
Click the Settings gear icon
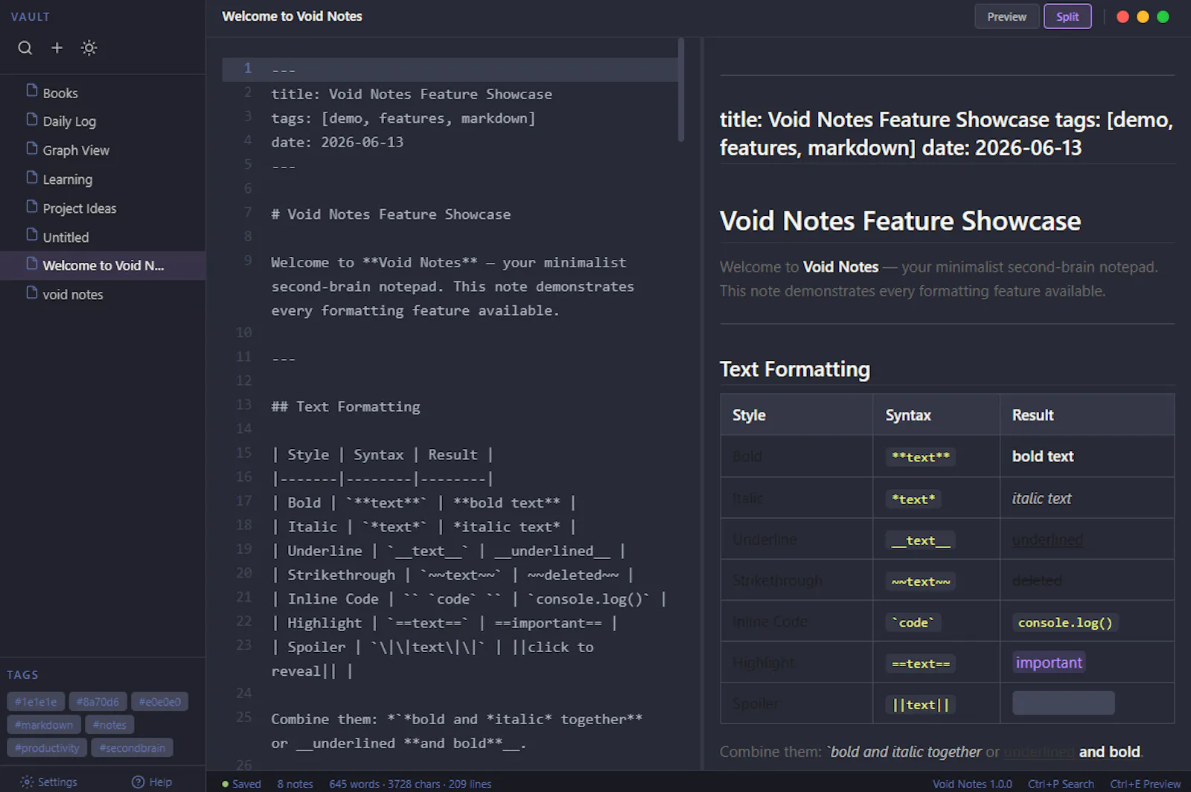pos(28,782)
